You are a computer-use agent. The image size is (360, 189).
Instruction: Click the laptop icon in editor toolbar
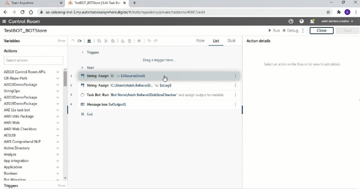click(89, 41)
